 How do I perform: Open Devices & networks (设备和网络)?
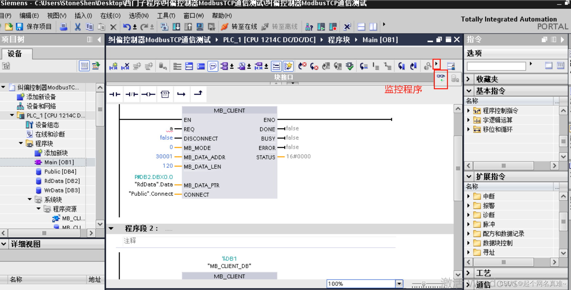tap(41, 106)
